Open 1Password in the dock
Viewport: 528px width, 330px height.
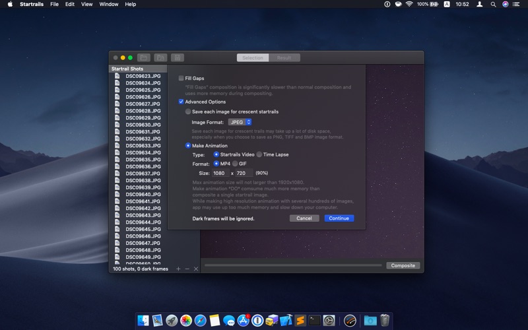pos(257,320)
